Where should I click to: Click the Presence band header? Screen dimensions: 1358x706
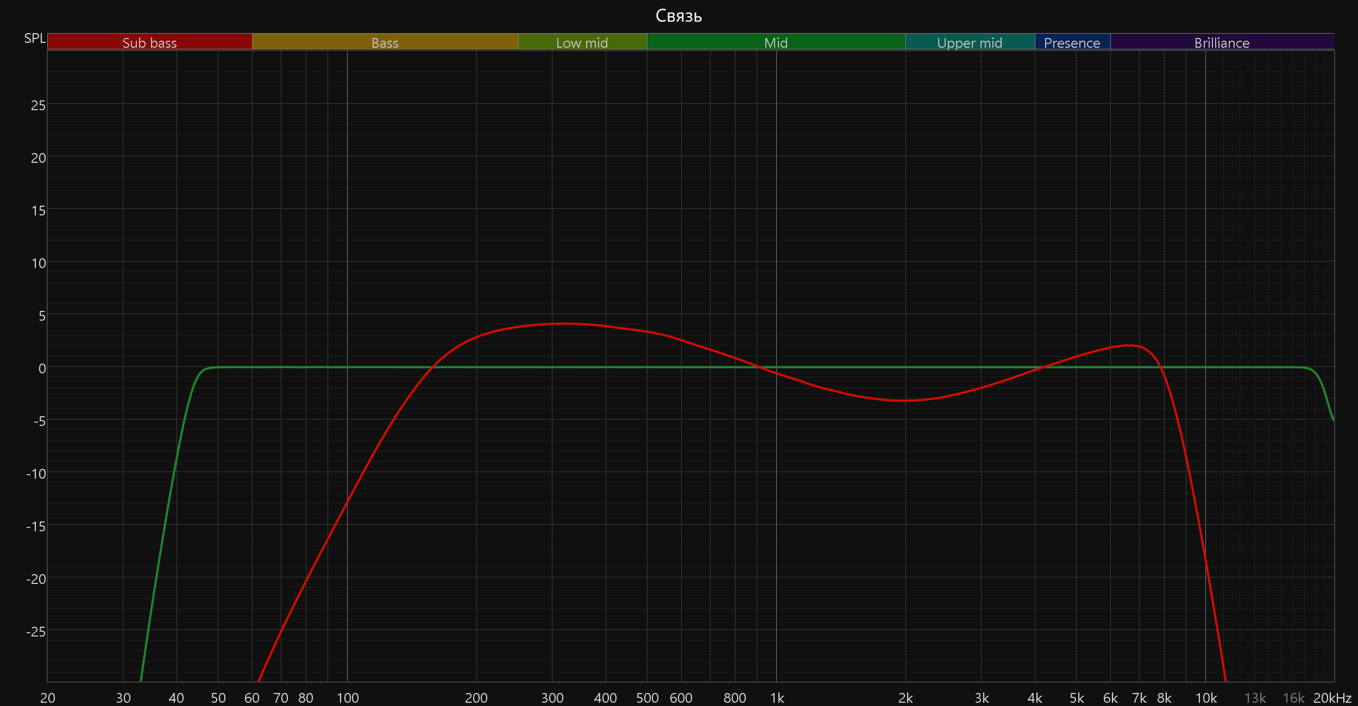pos(1072,42)
